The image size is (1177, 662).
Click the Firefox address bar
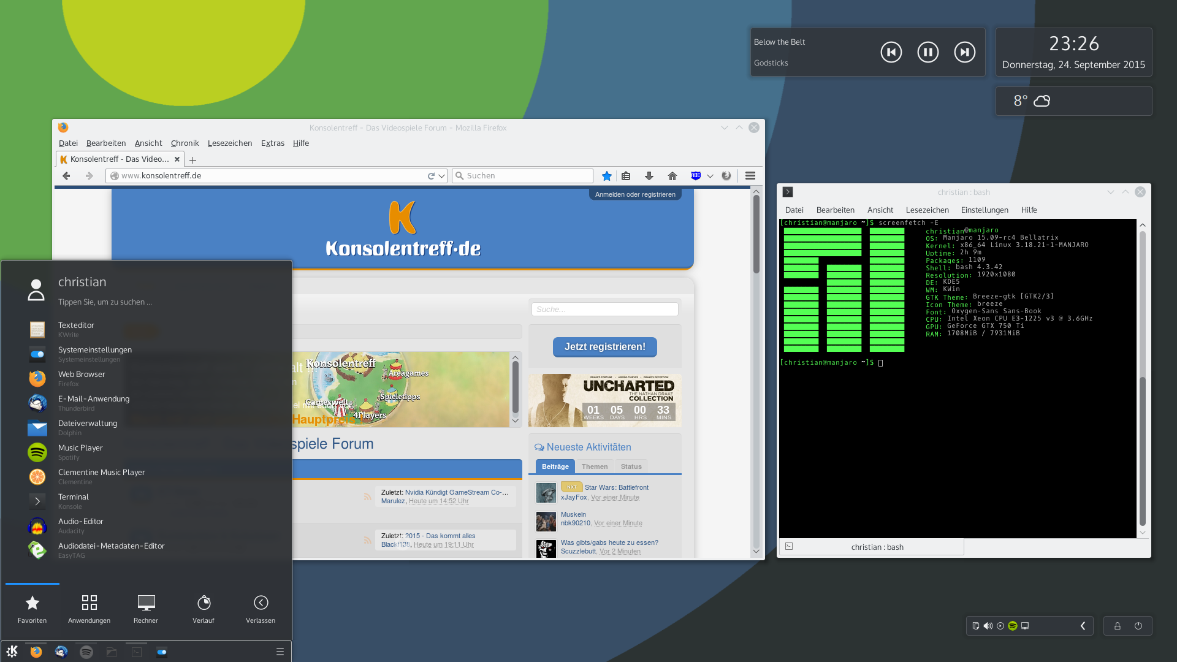[x=276, y=176]
